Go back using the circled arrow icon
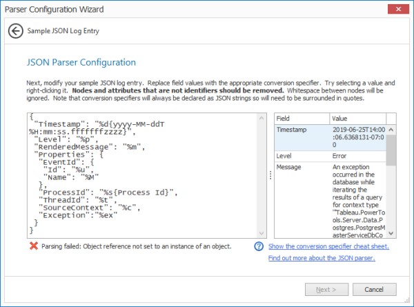The image size is (414, 307). [x=16, y=31]
